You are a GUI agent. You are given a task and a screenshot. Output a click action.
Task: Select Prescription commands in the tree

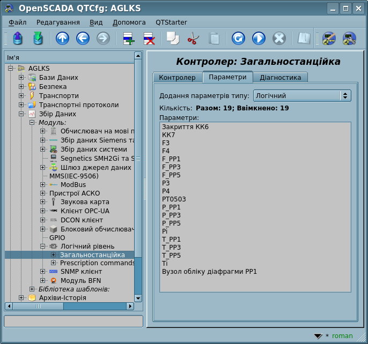[97, 263]
